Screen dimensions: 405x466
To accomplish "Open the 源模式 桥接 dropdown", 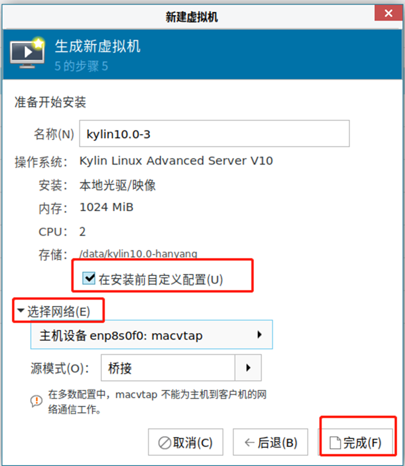I will [x=181, y=368].
